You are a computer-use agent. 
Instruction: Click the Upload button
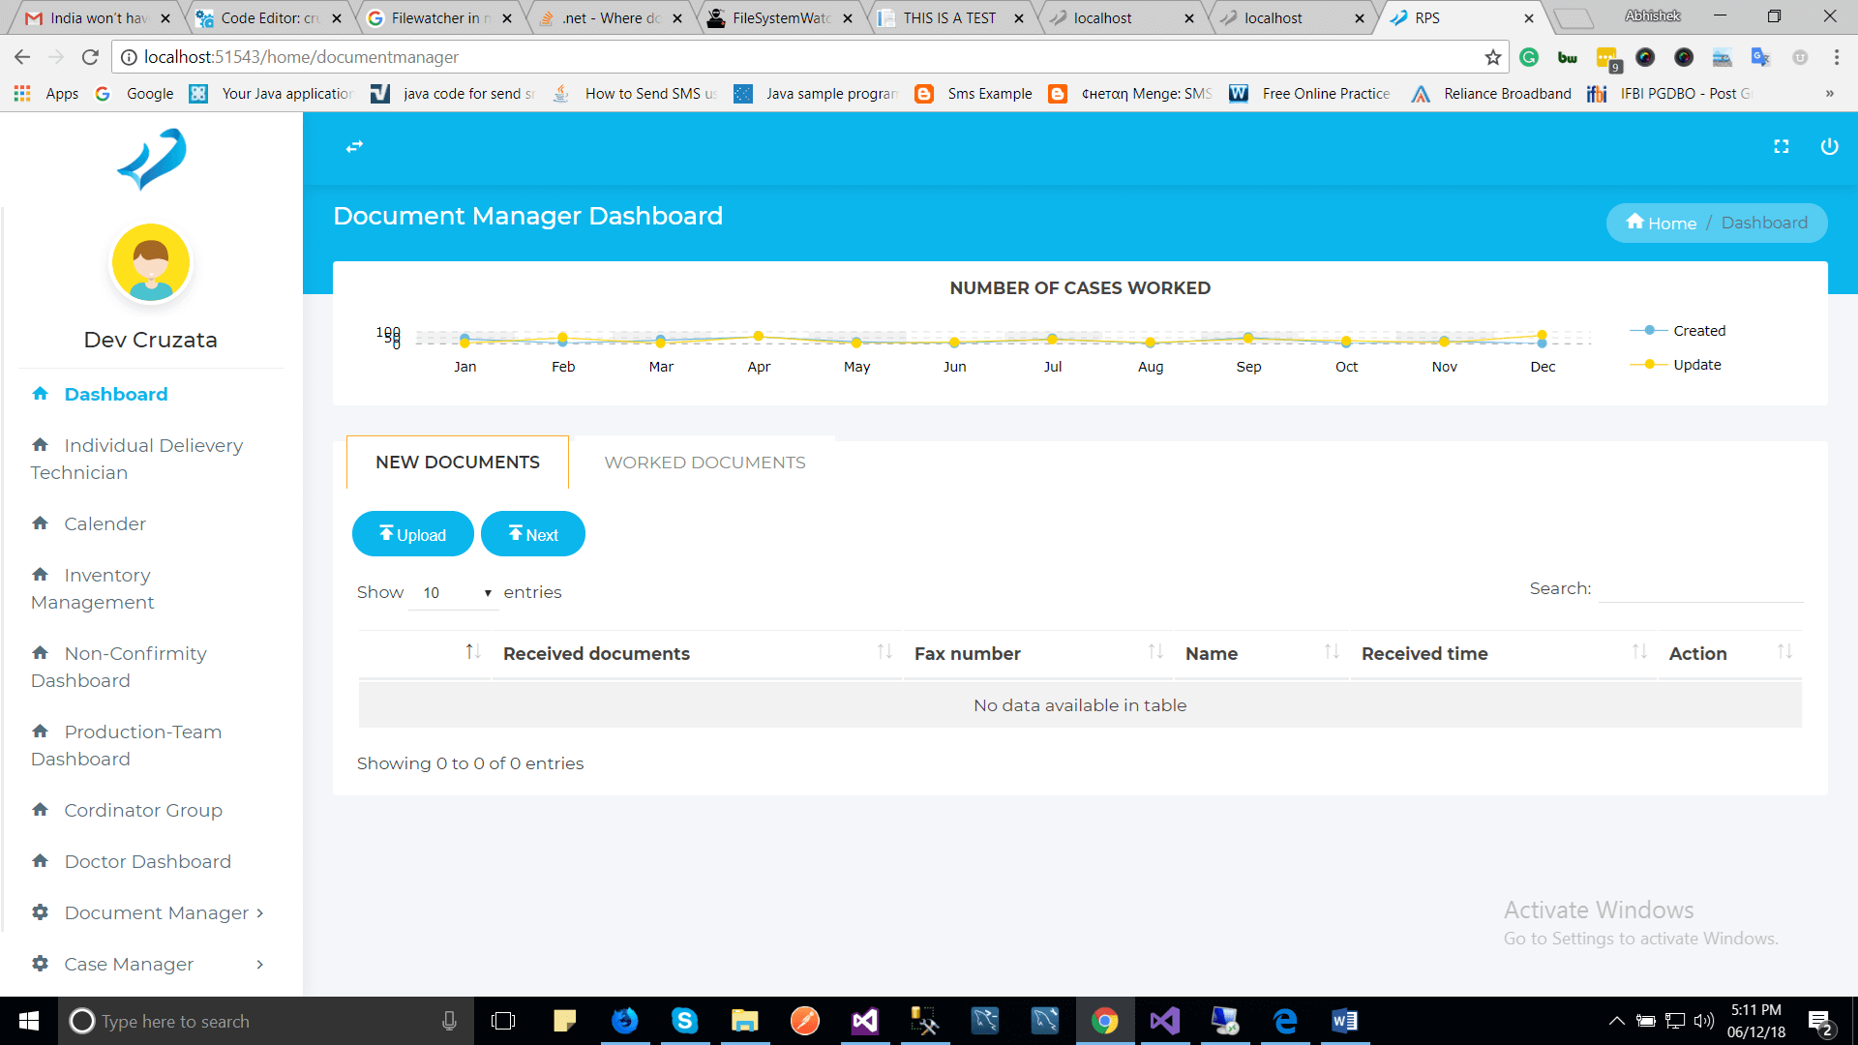[x=412, y=534]
